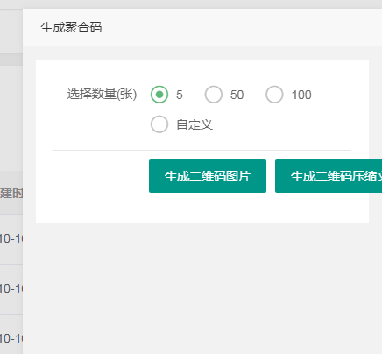Click the 生成二维码图片 button
The width and height of the screenshot is (382, 354).
pos(208,176)
